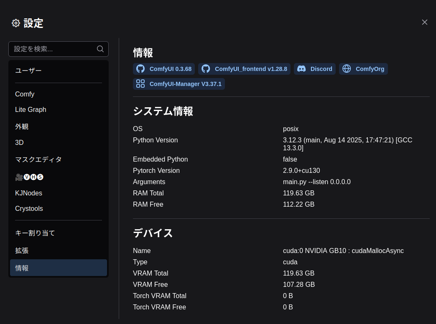The width and height of the screenshot is (436, 324).
Task: Click the grid icon on ComfyUI-Manager badge
Action: 140,84
